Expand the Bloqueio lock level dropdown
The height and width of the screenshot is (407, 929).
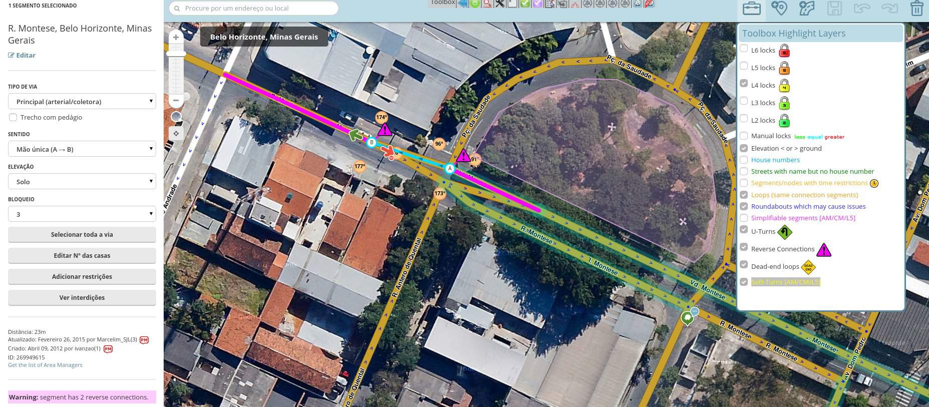(x=82, y=214)
